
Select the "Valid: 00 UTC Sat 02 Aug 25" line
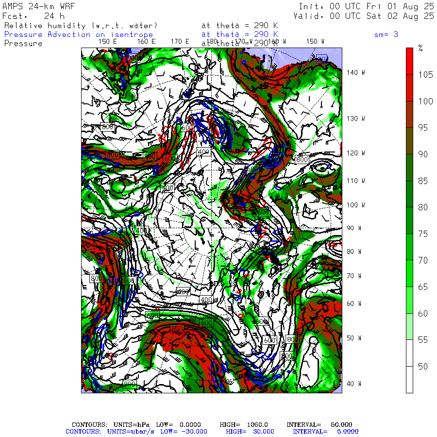point(364,16)
